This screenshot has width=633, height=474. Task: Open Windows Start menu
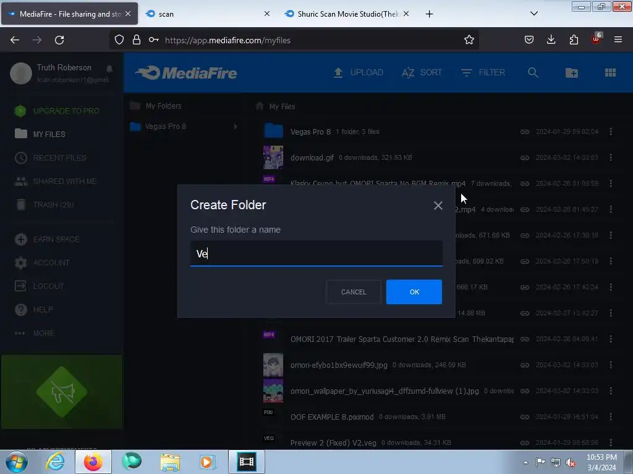click(17, 462)
